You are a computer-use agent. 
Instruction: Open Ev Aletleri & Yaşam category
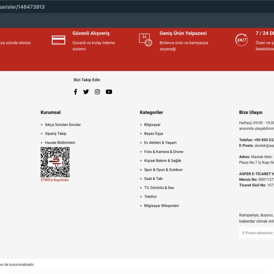click(160, 143)
